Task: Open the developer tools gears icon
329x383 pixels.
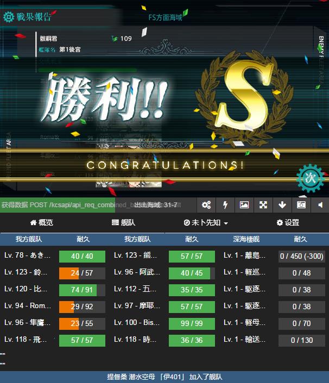Action: coord(206,205)
